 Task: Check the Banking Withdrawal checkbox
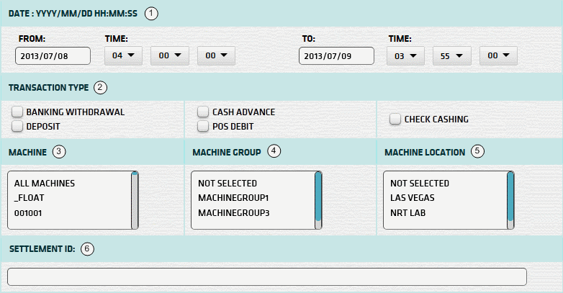[x=17, y=112]
